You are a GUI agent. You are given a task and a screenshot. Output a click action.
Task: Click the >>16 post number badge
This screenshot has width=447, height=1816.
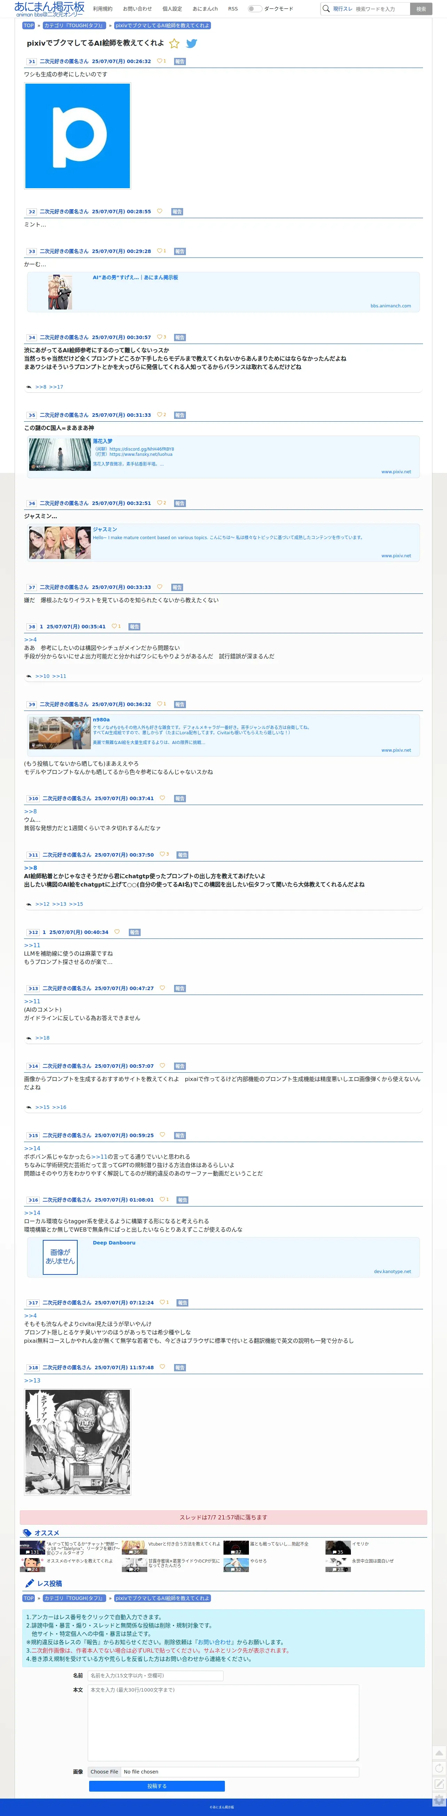click(32, 1200)
